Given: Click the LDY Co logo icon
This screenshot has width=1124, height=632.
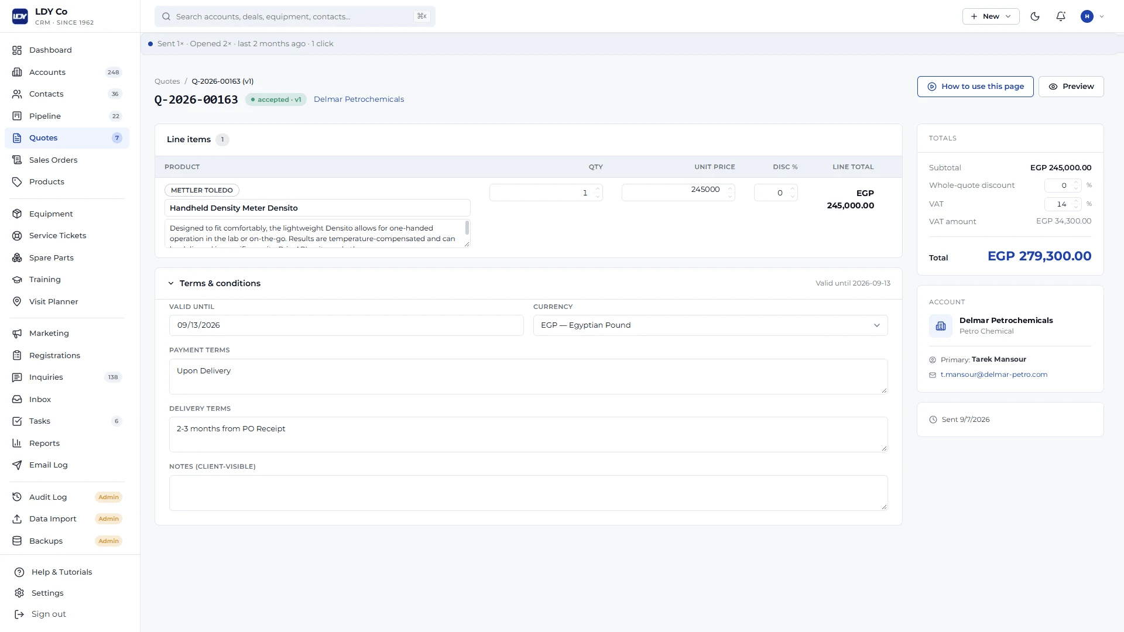Looking at the screenshot, I should (20, 16).
